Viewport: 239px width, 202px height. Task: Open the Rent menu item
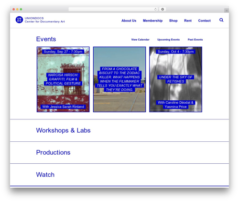point(188,21)
